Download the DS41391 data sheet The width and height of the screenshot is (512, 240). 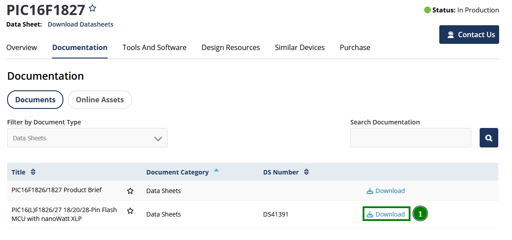pos(386,214)
